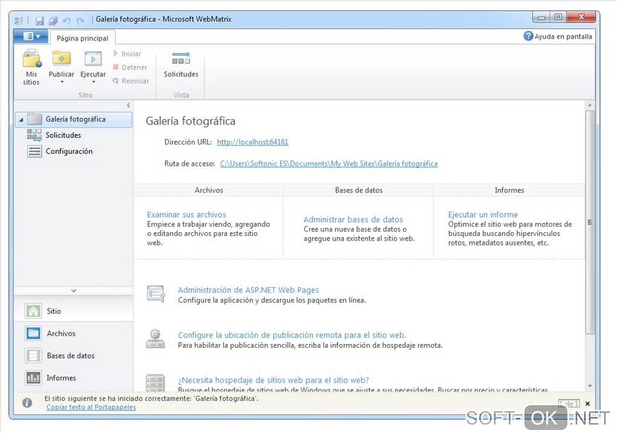
Task: Click the Galería fotográfica page heading
Action: [191, 121]
